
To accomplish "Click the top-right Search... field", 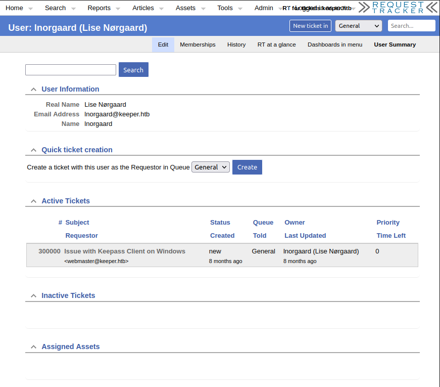I will [411, 26].
